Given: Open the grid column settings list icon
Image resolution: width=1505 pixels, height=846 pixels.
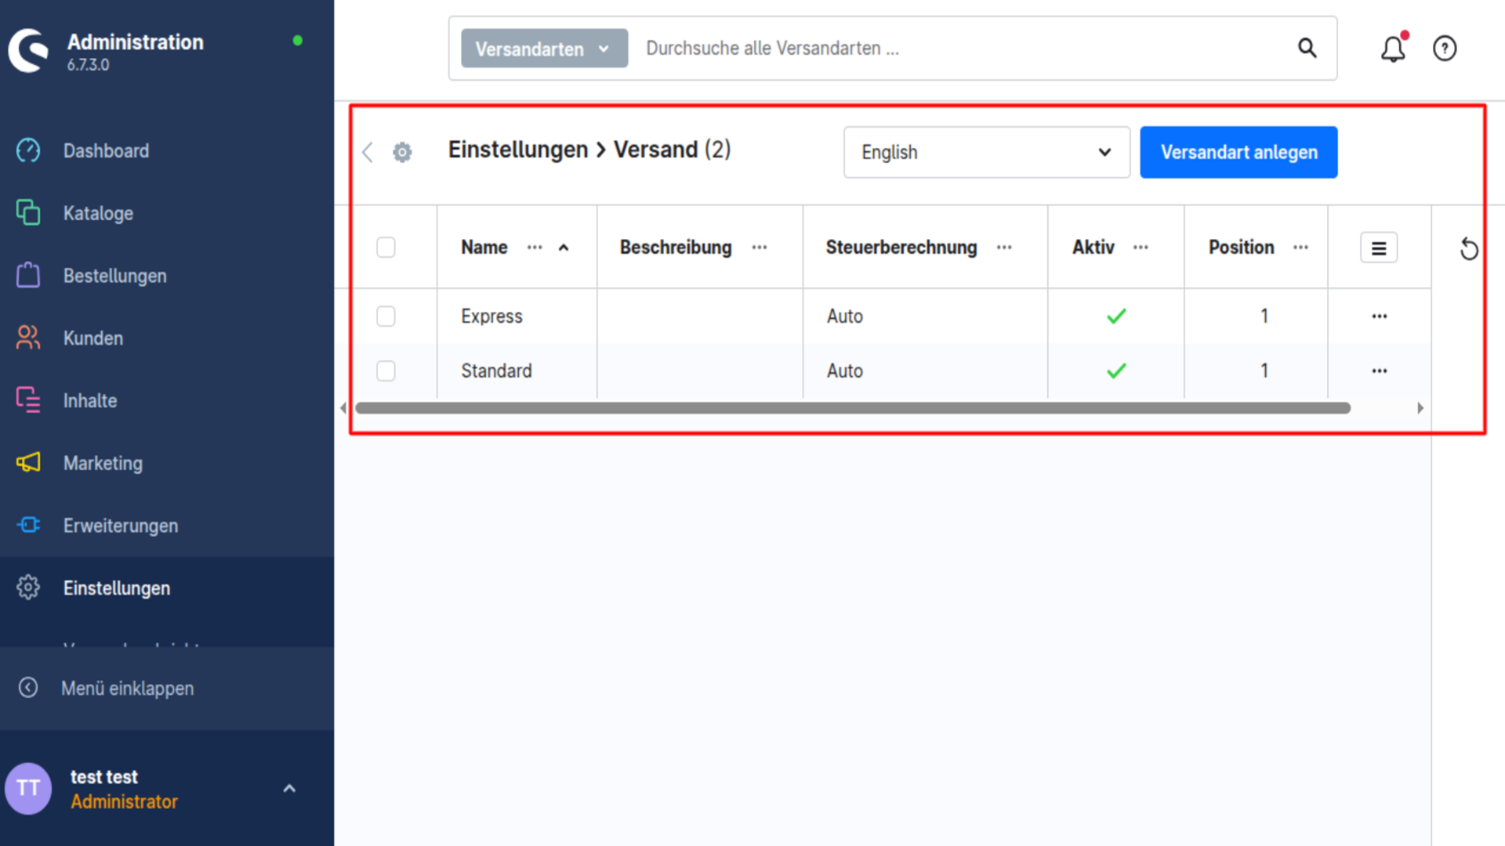Looking at the screenshot, I should (x=1379, y=248).
